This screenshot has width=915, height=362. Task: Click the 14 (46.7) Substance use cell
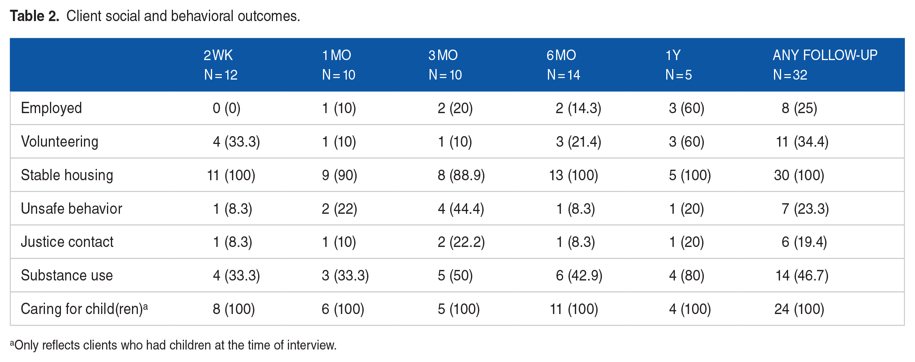click(802, 275)
